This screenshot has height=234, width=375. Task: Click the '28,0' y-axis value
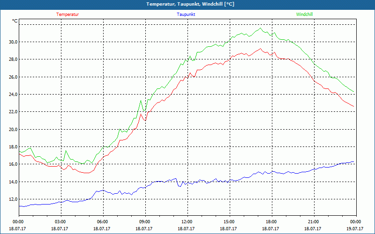point(14,59)
